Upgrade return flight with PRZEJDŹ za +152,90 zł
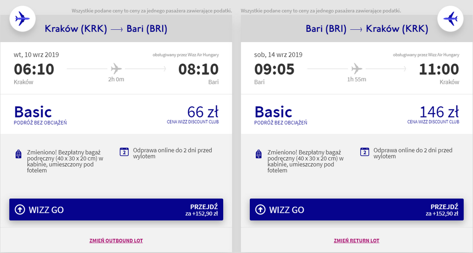 pyautogui.click(x=444, y=210)
